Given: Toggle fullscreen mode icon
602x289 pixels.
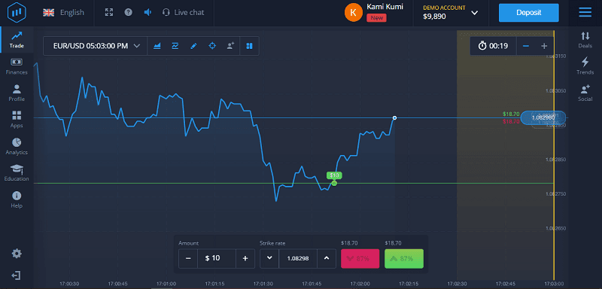Looking at the screenshot, I should point(109,12).
